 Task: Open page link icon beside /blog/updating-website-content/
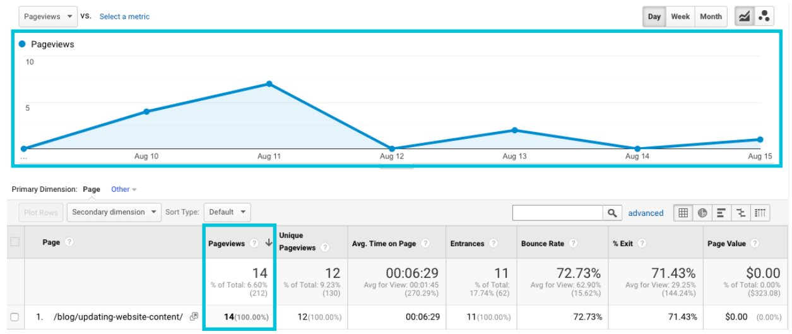(194, 317)
